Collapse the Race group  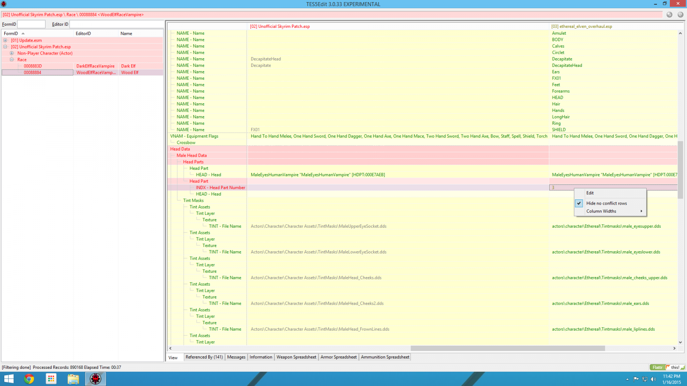(x=12, y=60)
